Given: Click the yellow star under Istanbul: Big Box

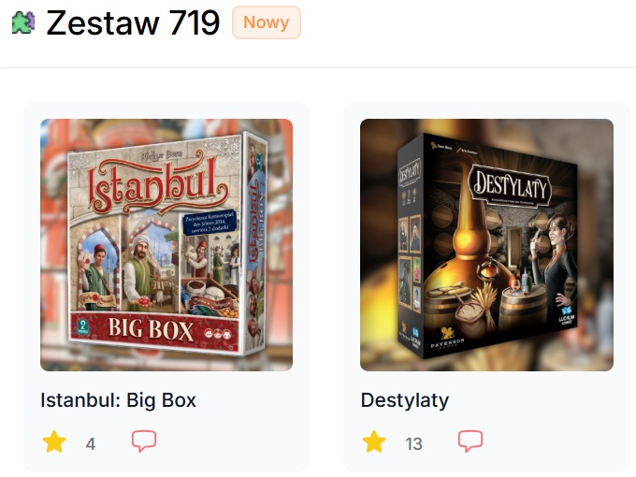Looking at the screenshot, I should point(54,441).
